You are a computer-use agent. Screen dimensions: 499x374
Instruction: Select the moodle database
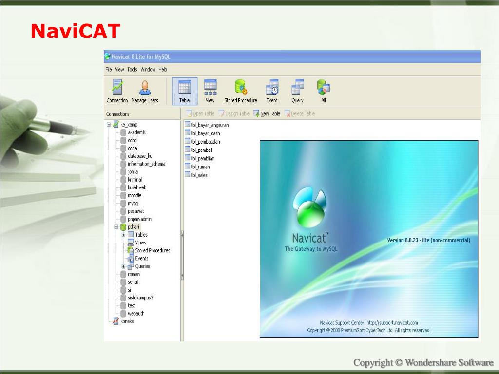(x=134, y=195)
